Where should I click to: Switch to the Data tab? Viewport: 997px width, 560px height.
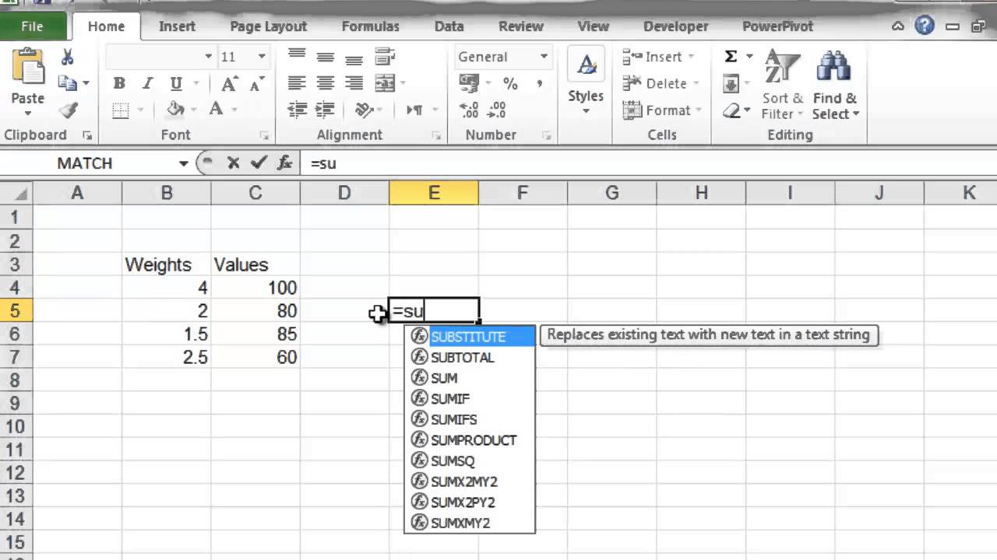(449, 26)
